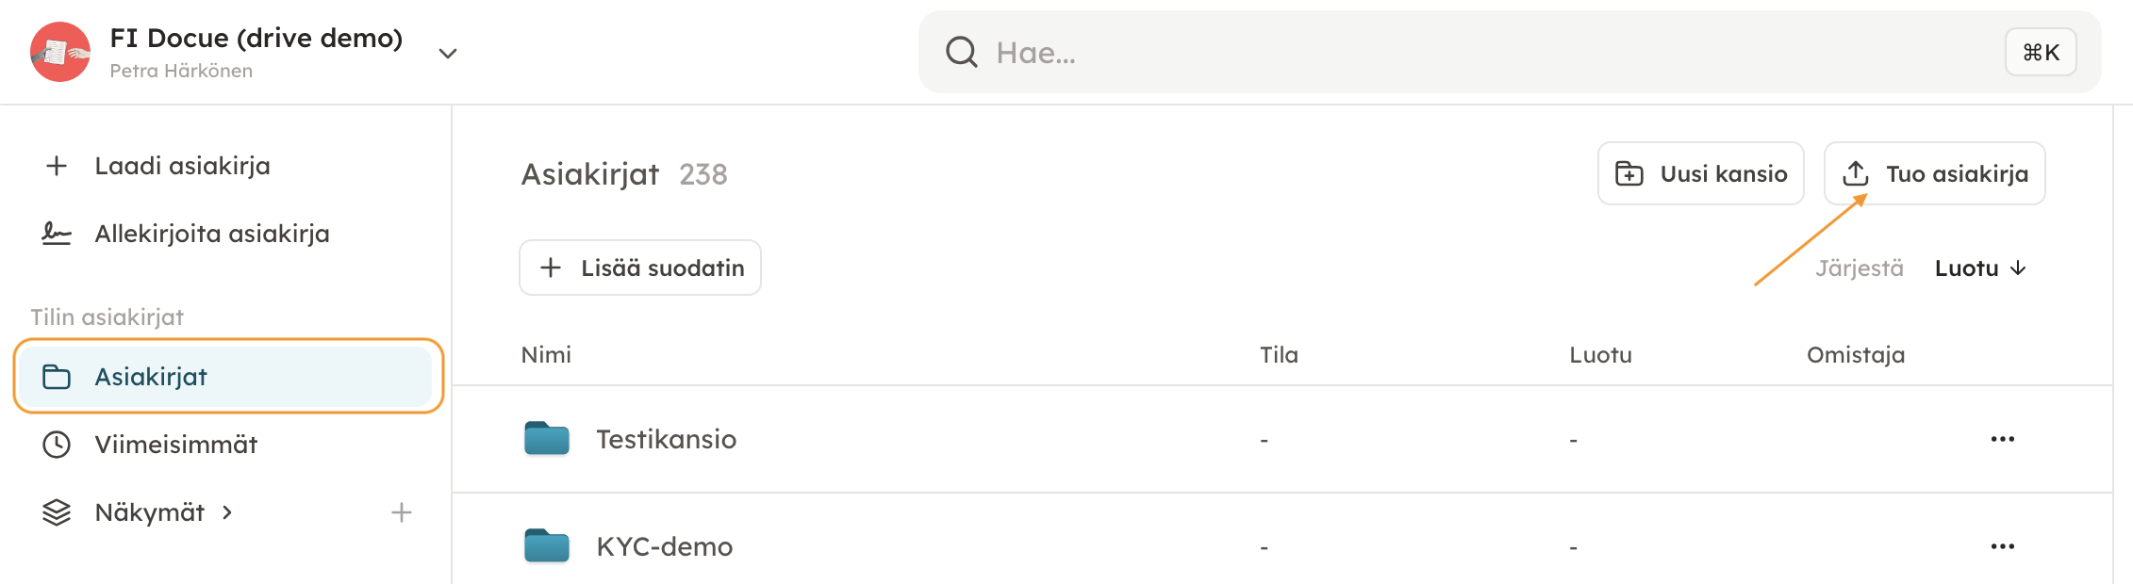Viewport: 2133px width, 584px height.
Task: Click the ⌘K shortcut badge
Action: click(2041, 53)
